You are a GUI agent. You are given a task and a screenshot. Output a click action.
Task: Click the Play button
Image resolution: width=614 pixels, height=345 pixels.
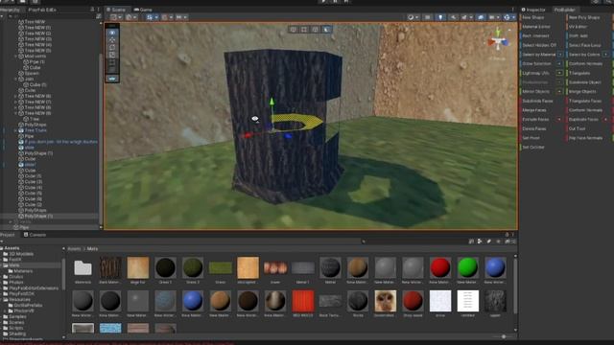tap(323, 2)
